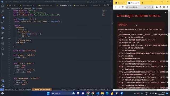Open the Manage gear in the activity bar
The height and width of the screenshot is (96, 170).
tap(3, 86)
